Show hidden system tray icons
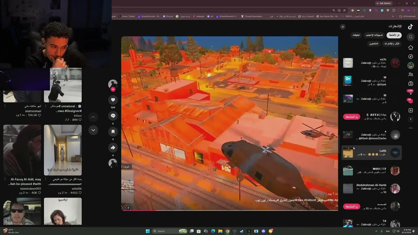The height and width of the screenshot is (235, 418). [x=376, y=231]
